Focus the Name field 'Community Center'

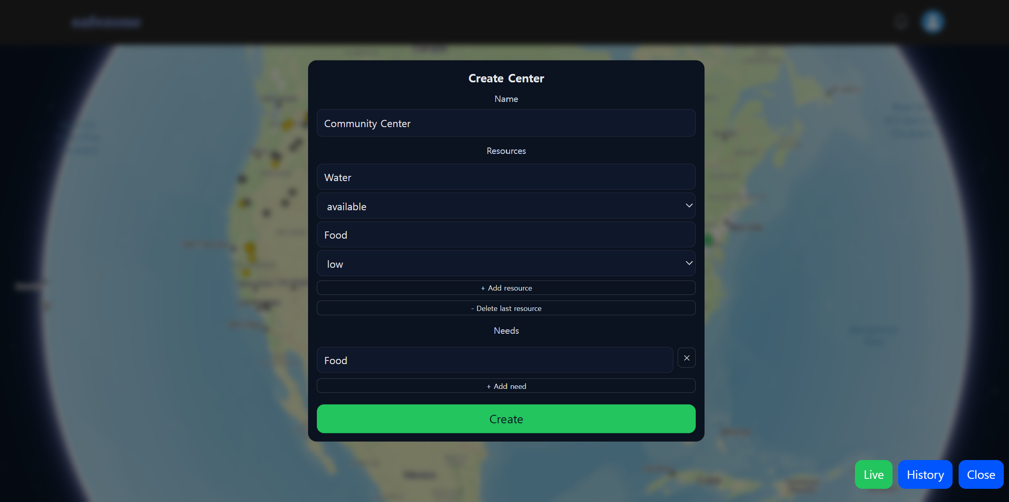pyautogui.click(x=506, y=124)
